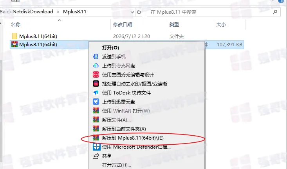Sort files by 修改日期 column header

(x=123, y=25)
